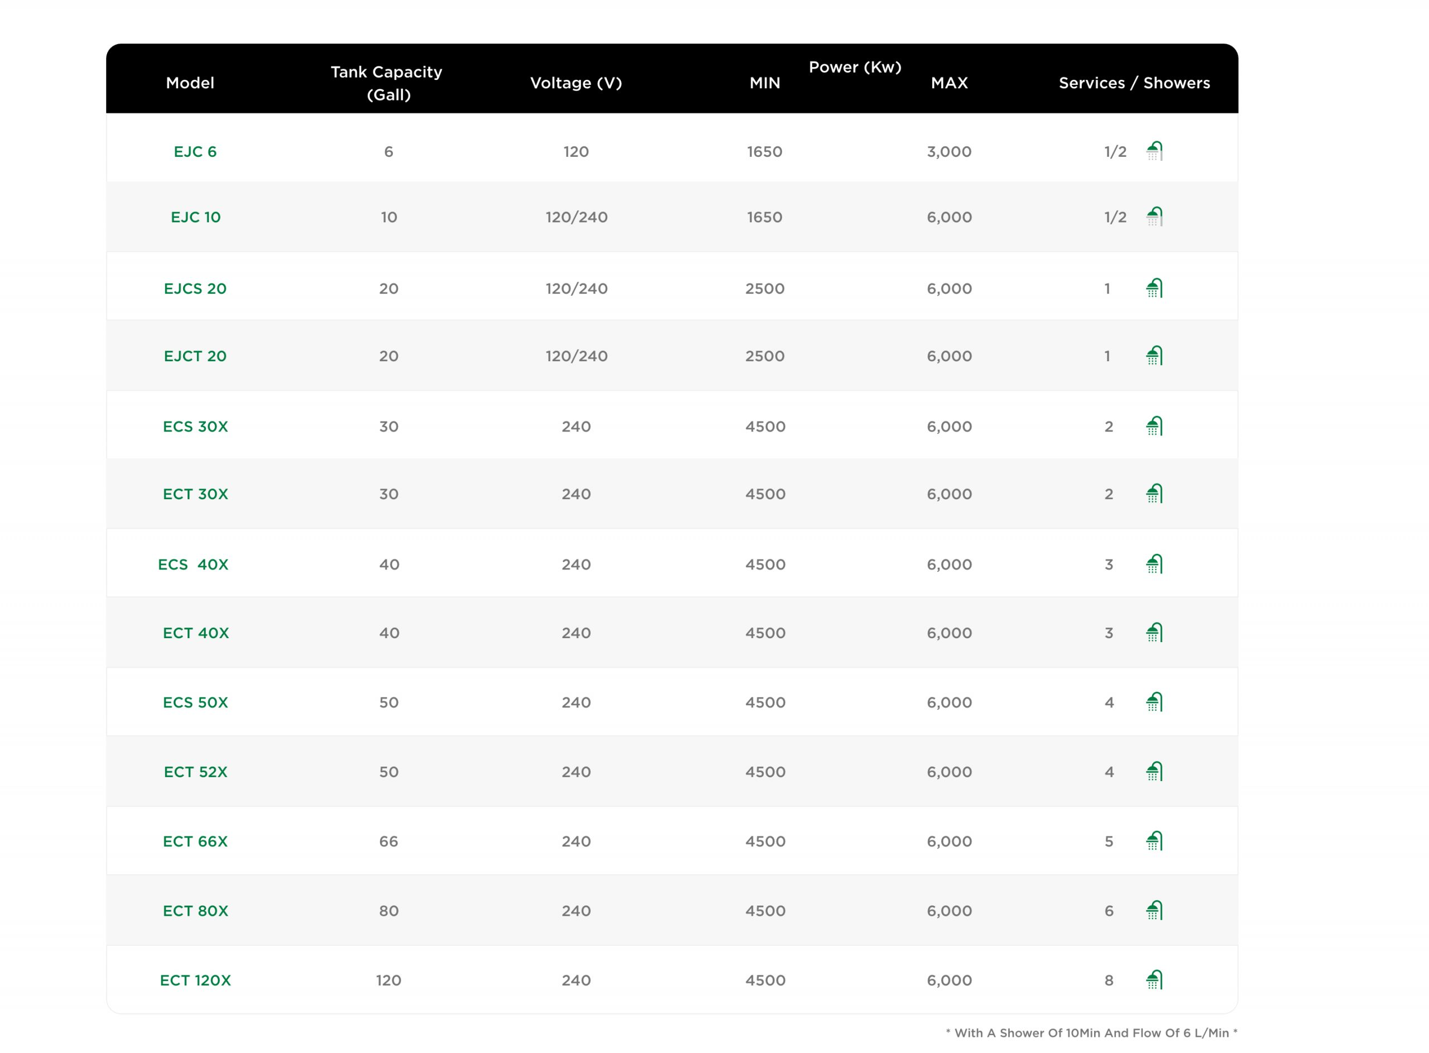
Task: Click the Tank Capacity (Gall) header
Action: (x=387, y=83)
